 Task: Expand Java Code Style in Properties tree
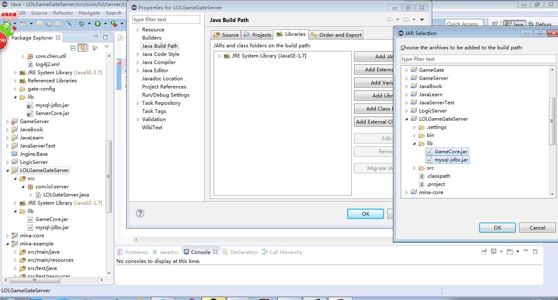[x=138, y=54]
